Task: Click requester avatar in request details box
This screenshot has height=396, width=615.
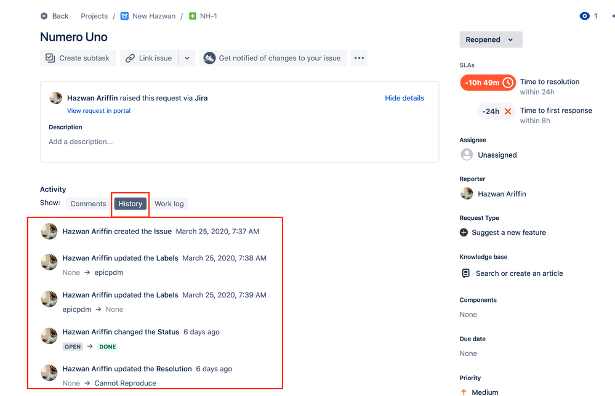Action: (x=55, y=98)
